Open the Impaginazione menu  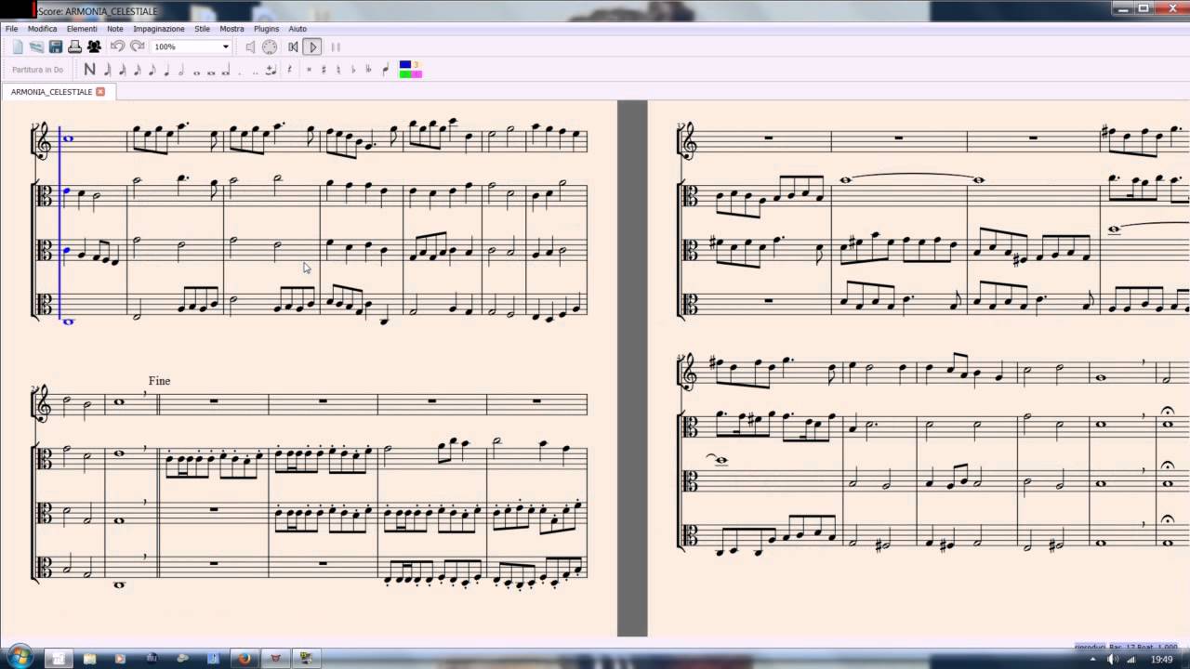tap(159, 29)
